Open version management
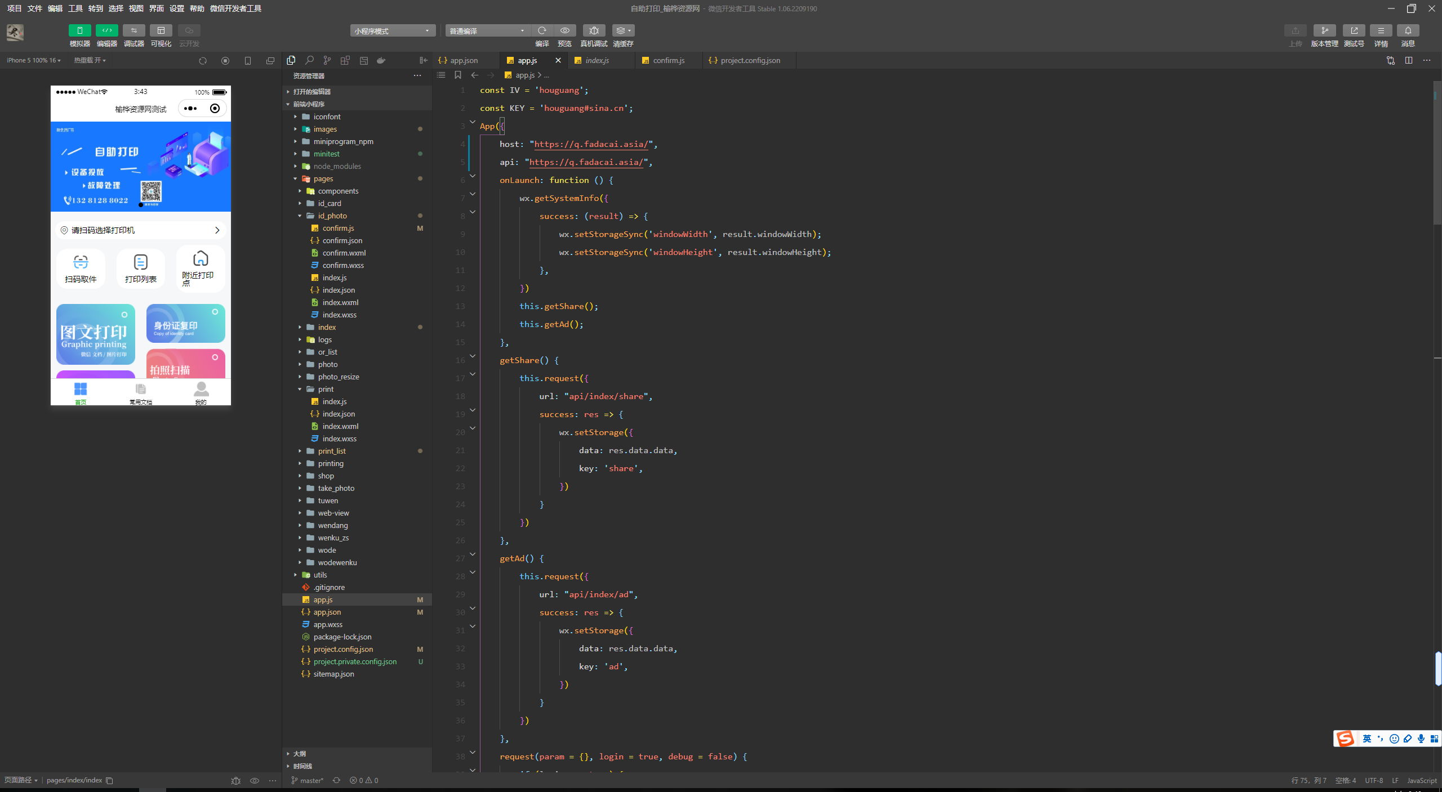The image size is (1442, 792). coord(1324,30)
